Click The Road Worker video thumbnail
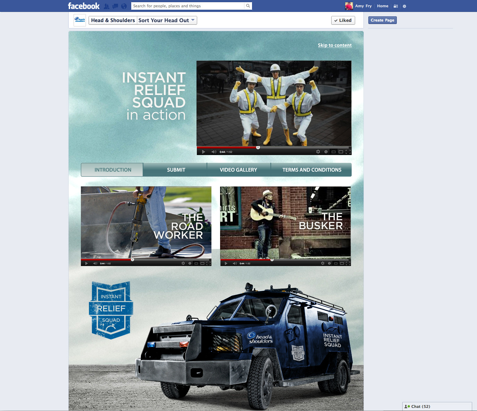 pos(146,222)
